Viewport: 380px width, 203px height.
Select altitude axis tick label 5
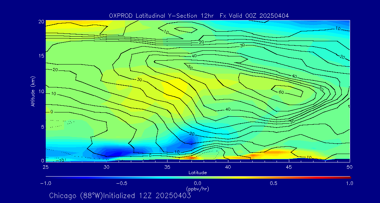pyautogui.click(x=43, y=127)
